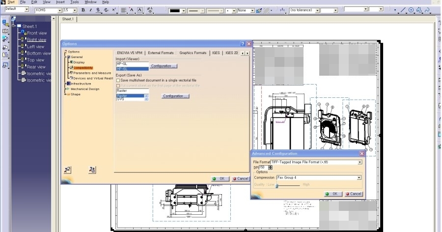Click the dump settings icon in Options dialog

click(x=92, y=170)
